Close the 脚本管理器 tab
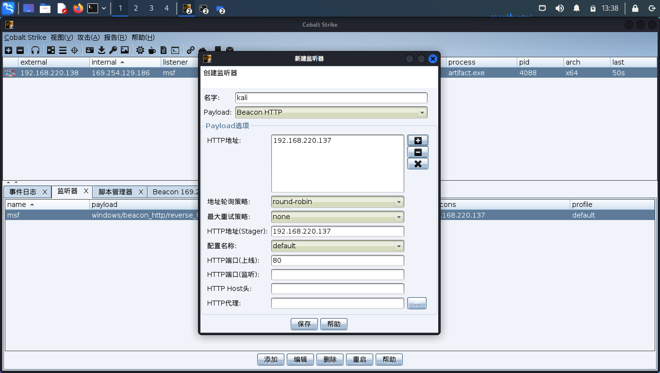660x373 pixels. (x=141, y=192)
